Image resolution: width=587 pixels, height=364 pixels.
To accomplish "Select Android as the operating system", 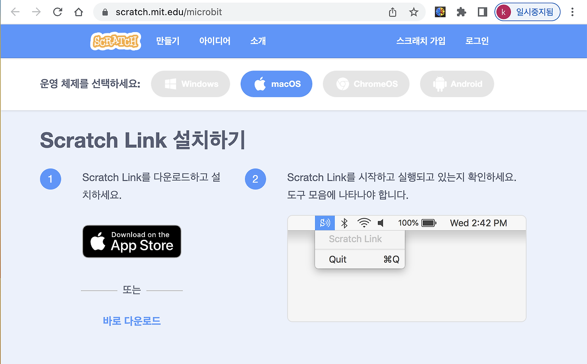I will (x=457, y=84).
